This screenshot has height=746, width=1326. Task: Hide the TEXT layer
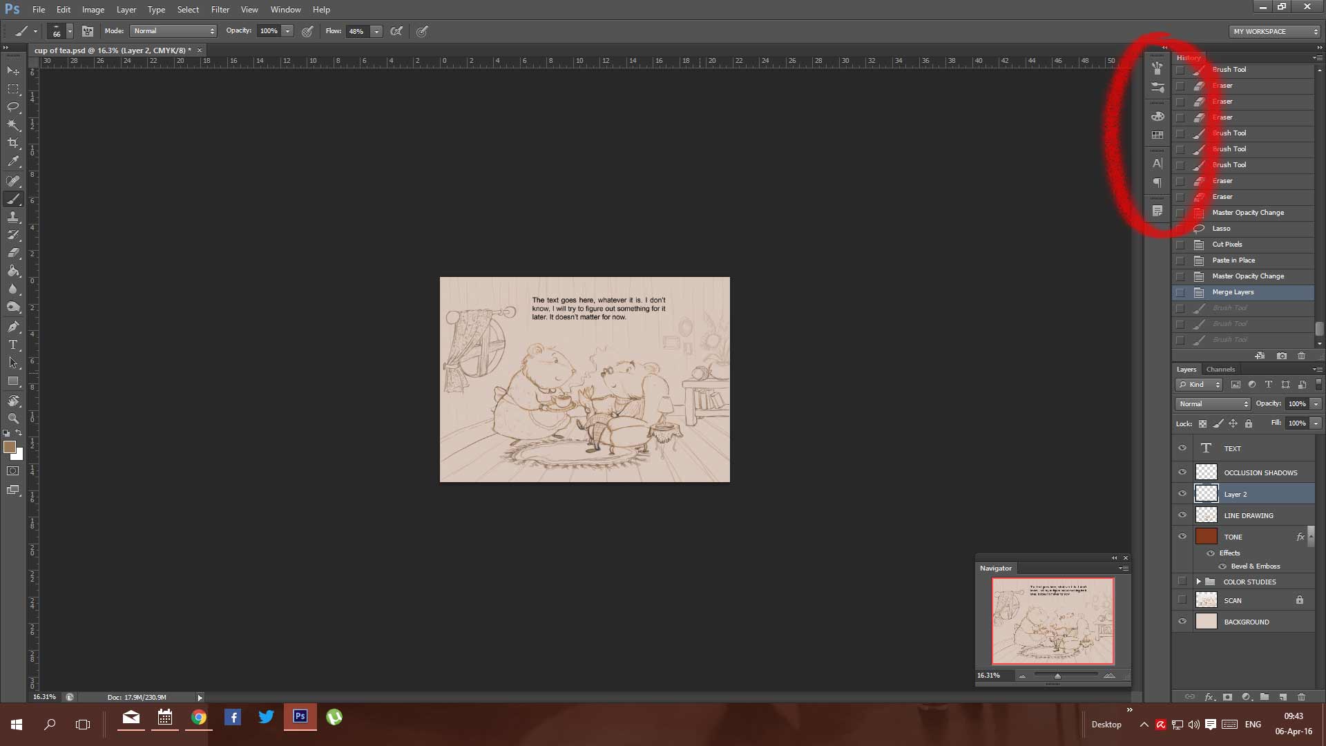tap(1182, 448)
